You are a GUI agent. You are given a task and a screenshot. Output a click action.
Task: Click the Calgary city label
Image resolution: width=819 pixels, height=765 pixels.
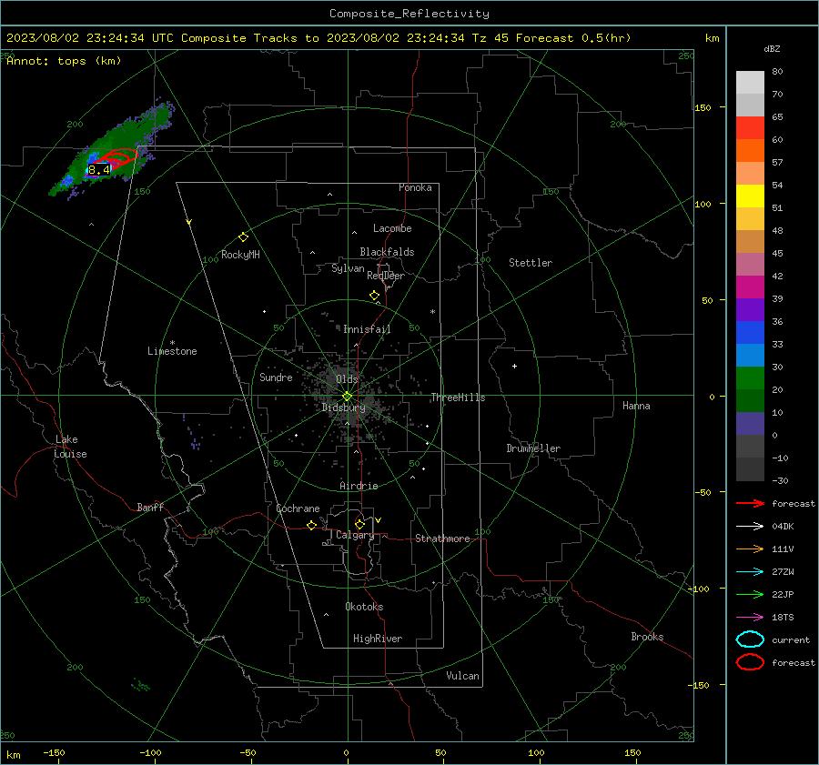[x=355, y=535]
